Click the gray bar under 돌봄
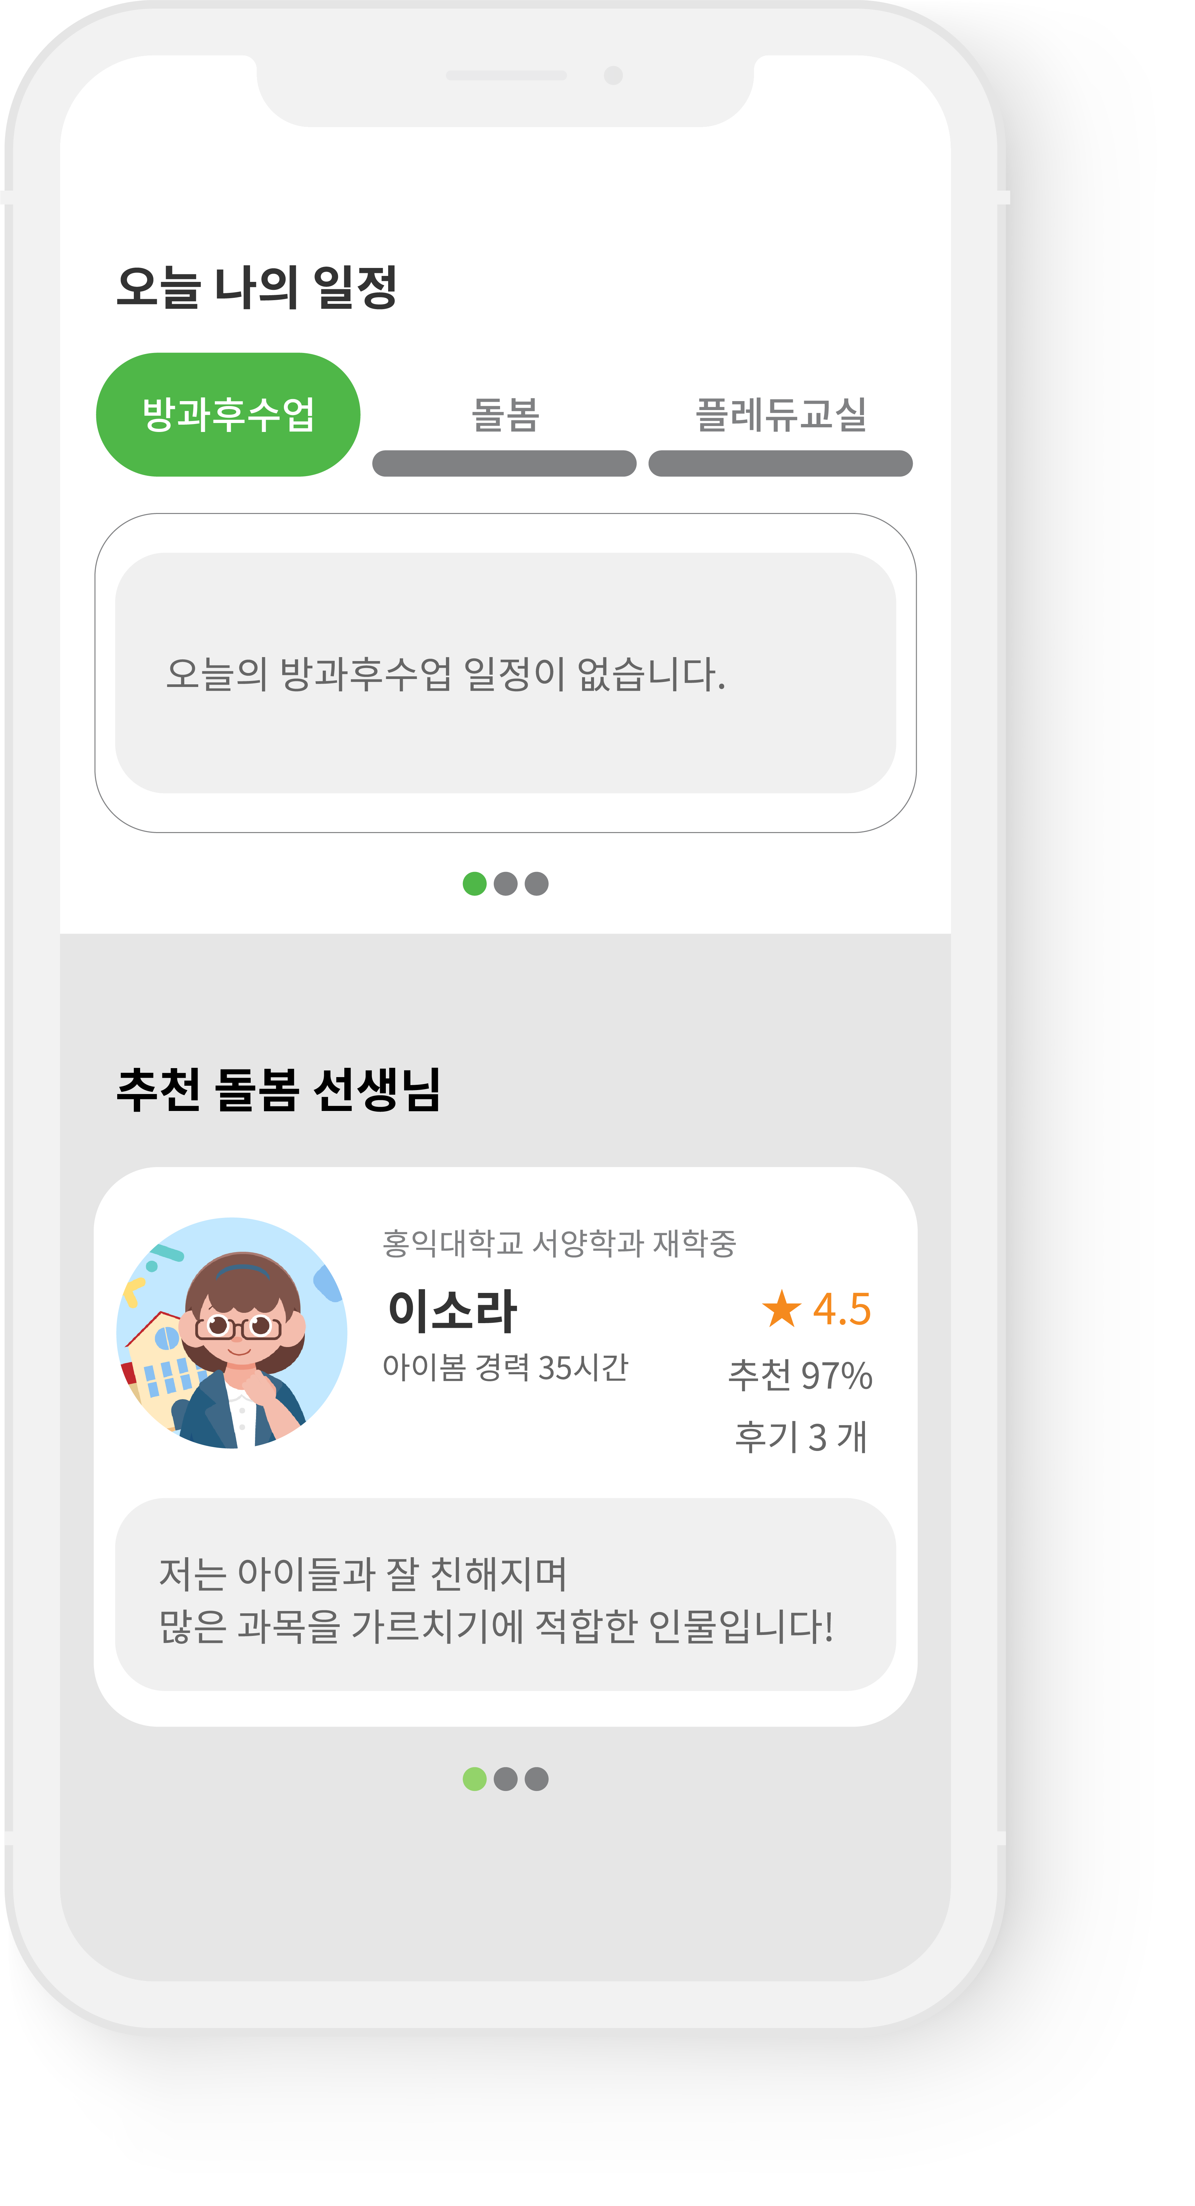 (x=505, y=463)
